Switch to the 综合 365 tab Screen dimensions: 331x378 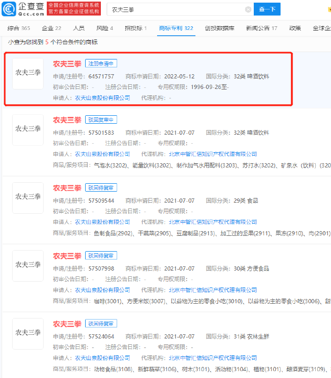point(19,28)
